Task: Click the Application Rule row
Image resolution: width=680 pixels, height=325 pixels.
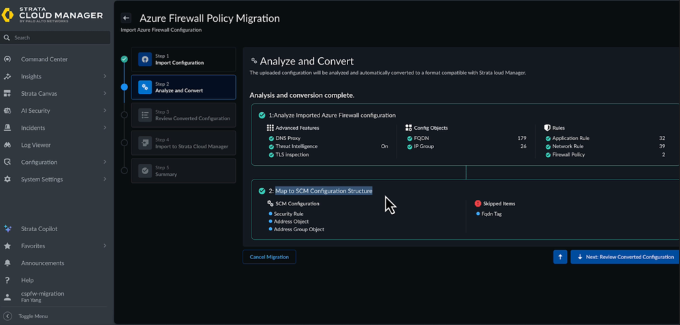Action: [606, 139]
